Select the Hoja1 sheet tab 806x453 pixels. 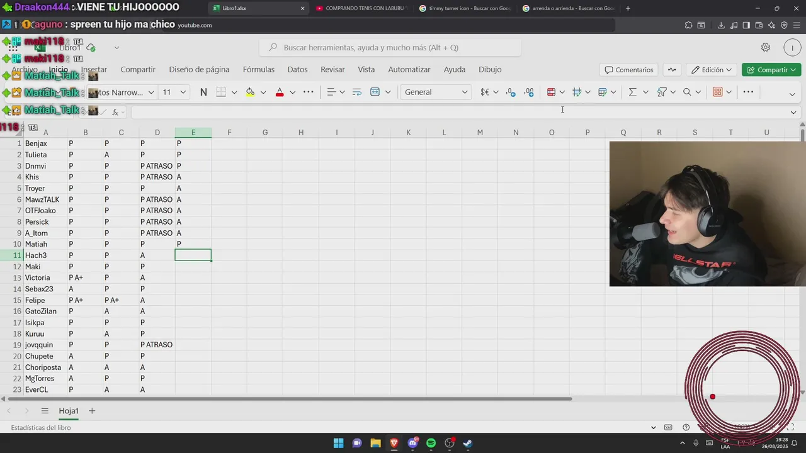(x=69, y=411)
